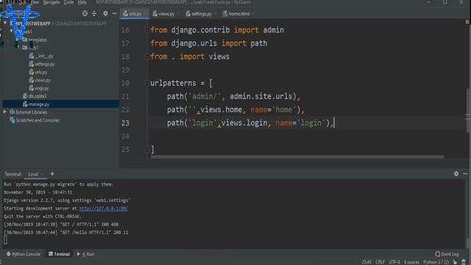Click the locate/scroll-from-source icon in Project panel
471x265 pixels.
(85, 13)
